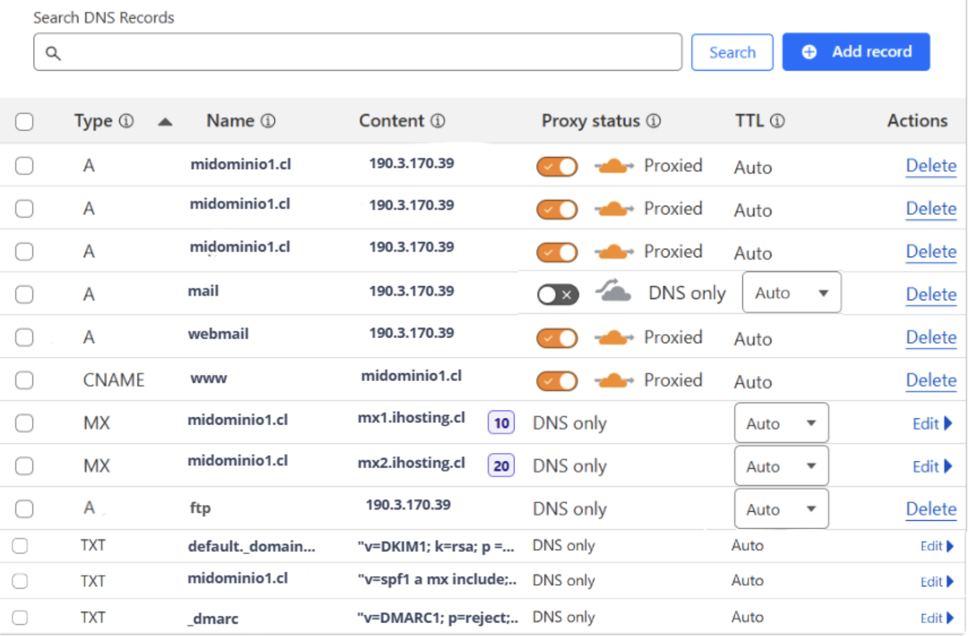This screenshot has width=969, height=636.
Task: Tick the checkbox for the ftp record
Action: coord(25,509)
